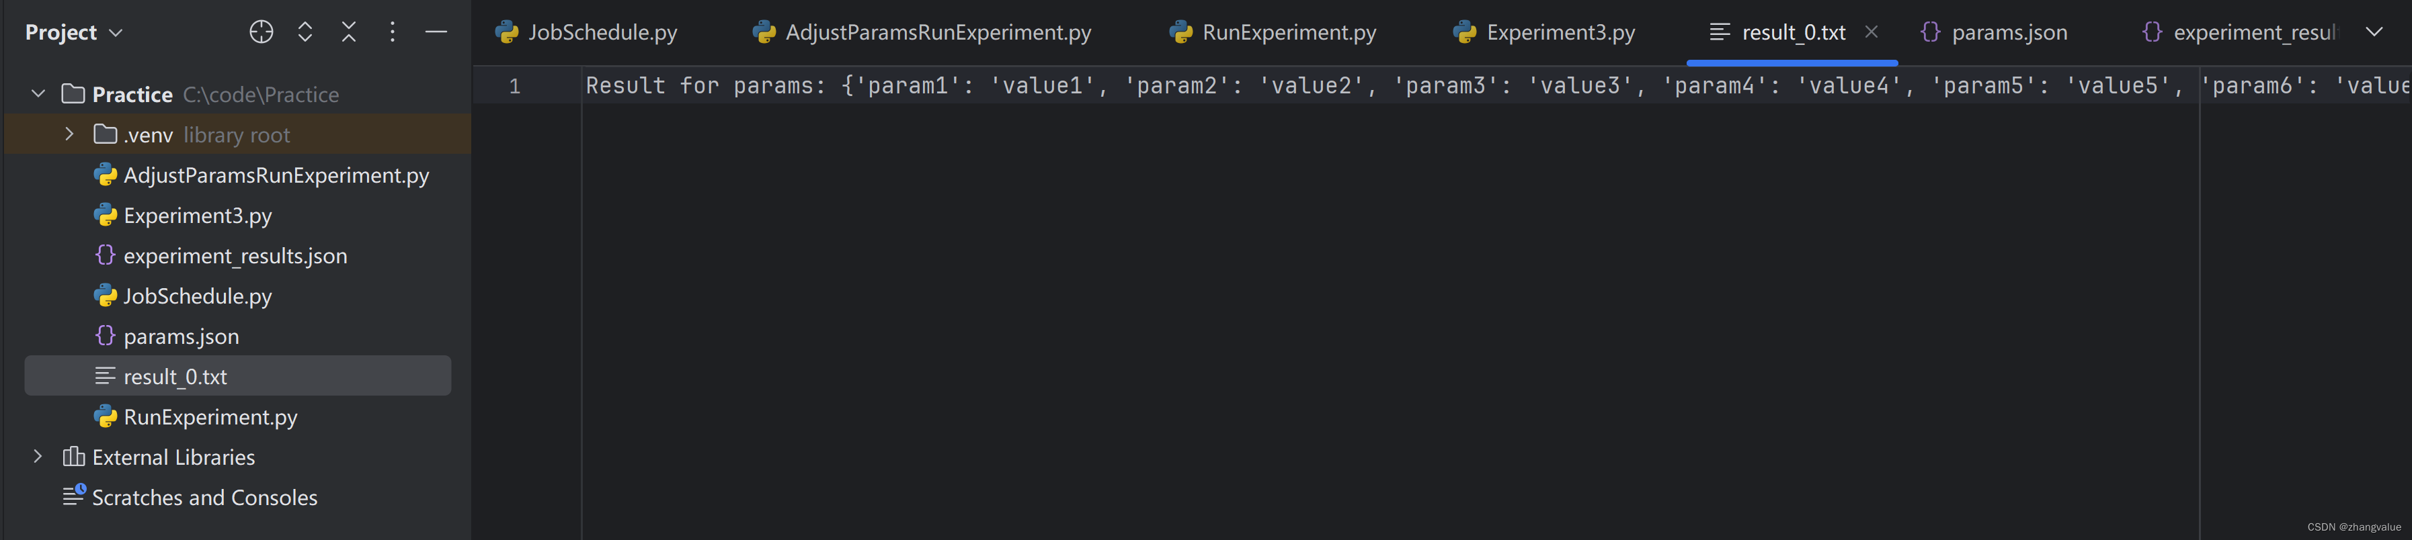2412x540 pixels.
Task: Click text file icon of result_0.txt in tree
Action: [x=105, y=375]
